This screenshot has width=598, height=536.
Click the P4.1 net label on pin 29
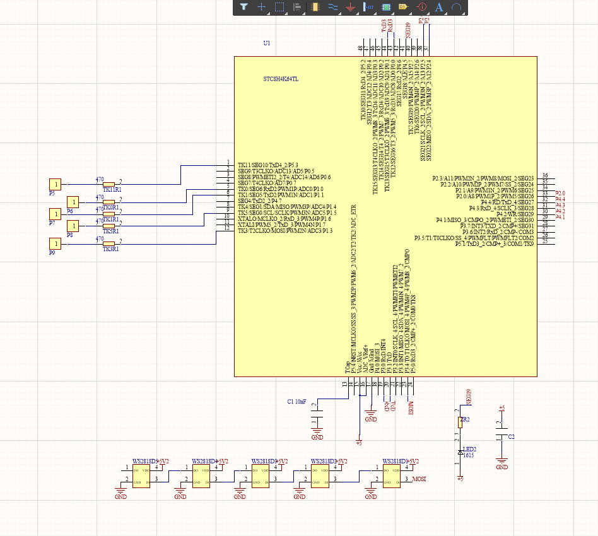coord(560,217)
